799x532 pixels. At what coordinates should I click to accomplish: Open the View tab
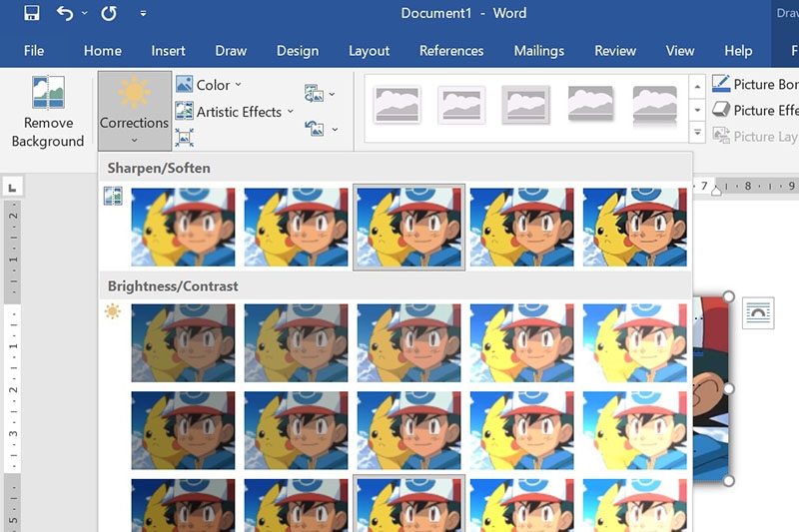pos(680,51)
